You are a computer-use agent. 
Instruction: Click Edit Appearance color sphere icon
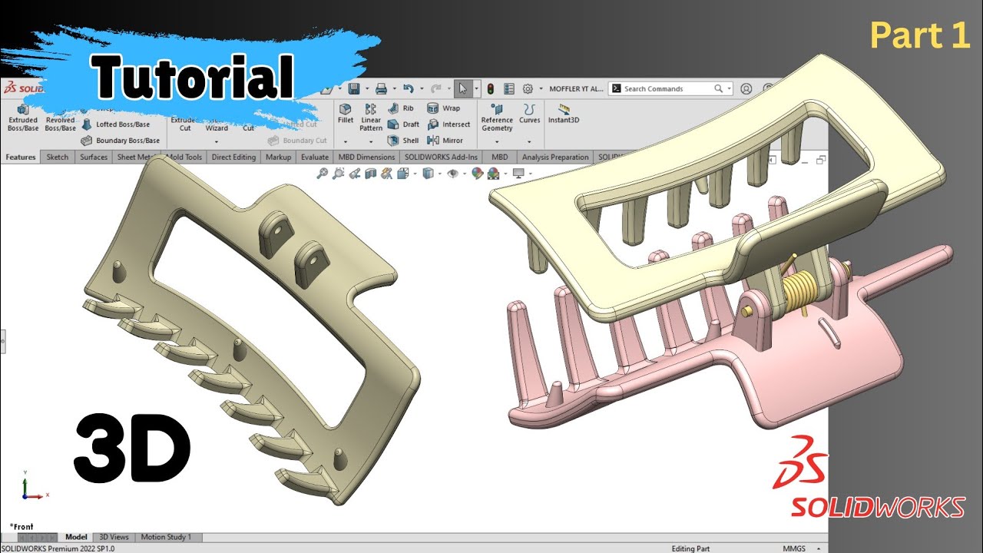[x=477, y=174]
